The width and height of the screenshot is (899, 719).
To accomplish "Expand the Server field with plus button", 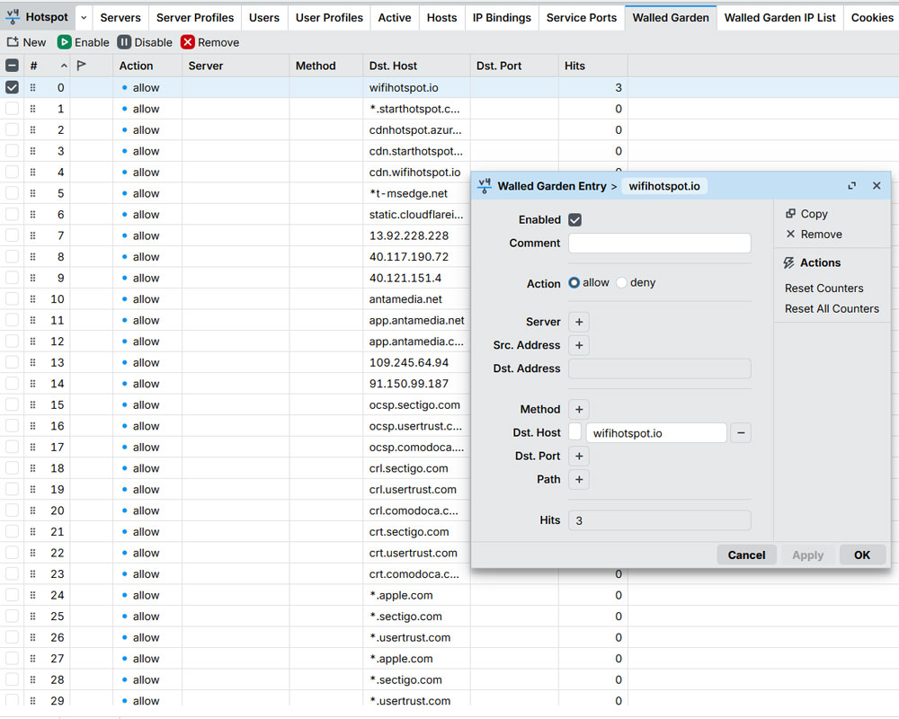I will tap(579, 322).
